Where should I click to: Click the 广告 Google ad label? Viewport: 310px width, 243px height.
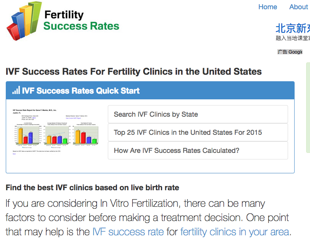(290, 52)
